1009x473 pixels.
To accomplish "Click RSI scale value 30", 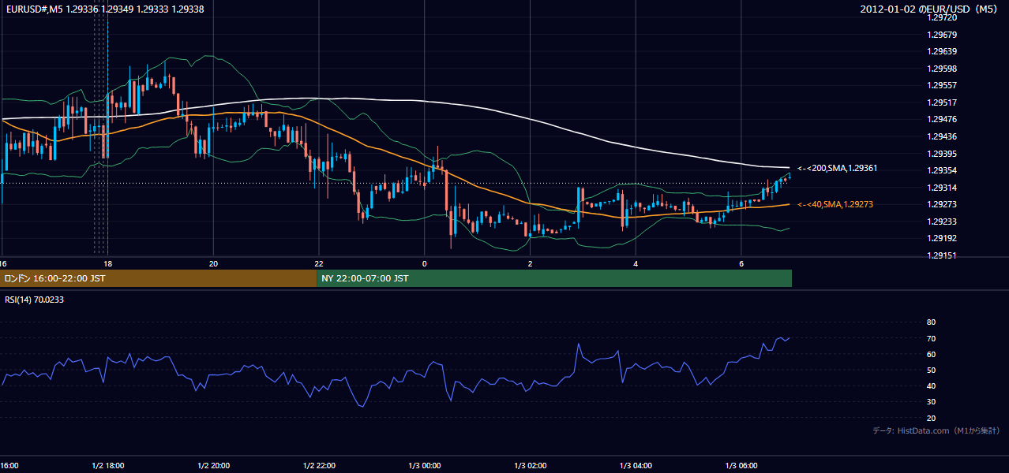I will 932,402.
